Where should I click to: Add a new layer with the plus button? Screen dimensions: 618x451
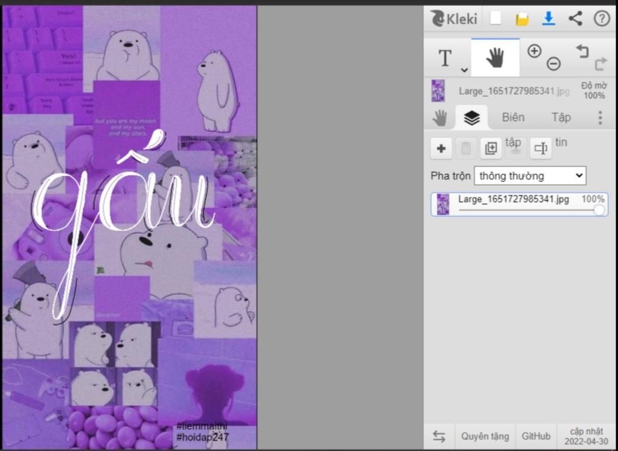coord(441,148)
